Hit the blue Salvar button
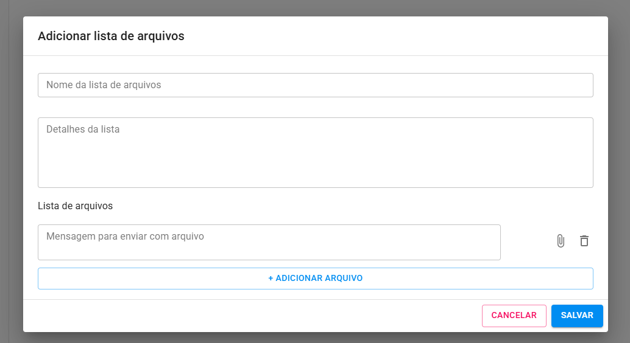 point(576,316)
